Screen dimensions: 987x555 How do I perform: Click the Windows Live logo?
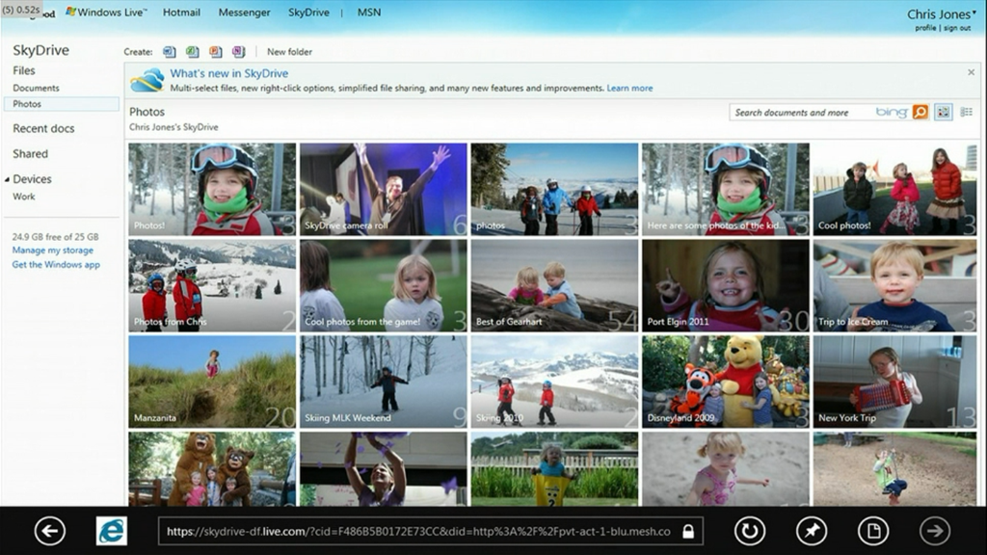coord(106,12)
